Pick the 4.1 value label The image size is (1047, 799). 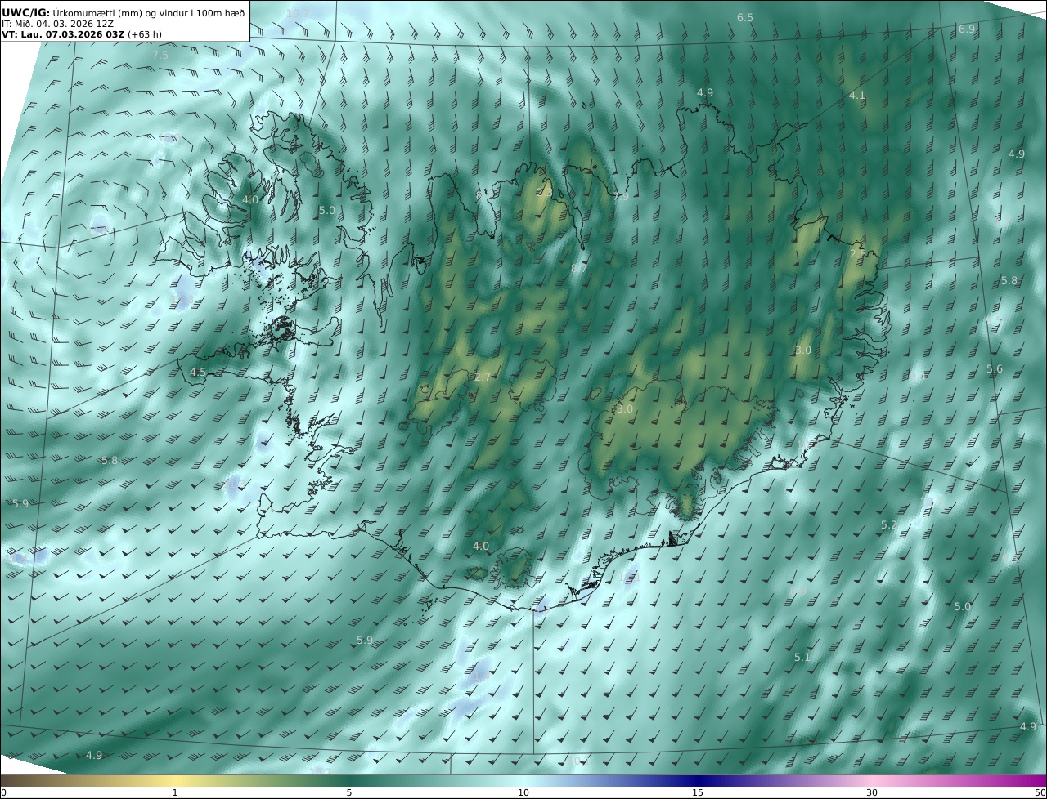(856, 96)
